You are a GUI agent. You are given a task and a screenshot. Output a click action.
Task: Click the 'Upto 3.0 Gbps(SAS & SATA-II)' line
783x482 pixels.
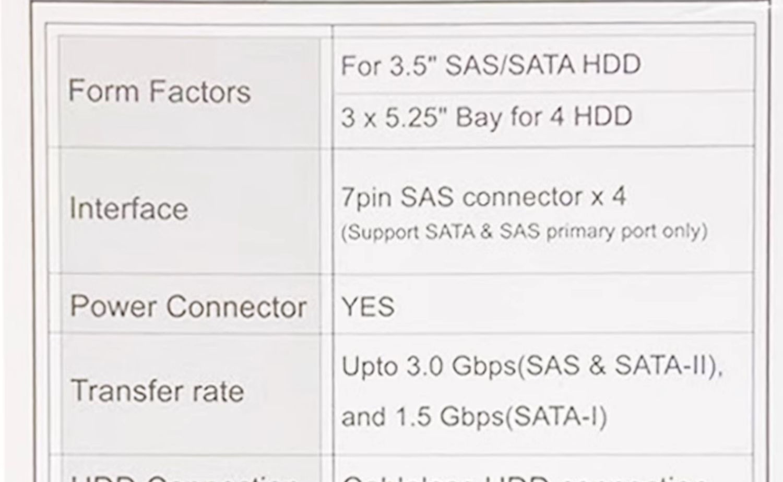[x=532, y=366]
